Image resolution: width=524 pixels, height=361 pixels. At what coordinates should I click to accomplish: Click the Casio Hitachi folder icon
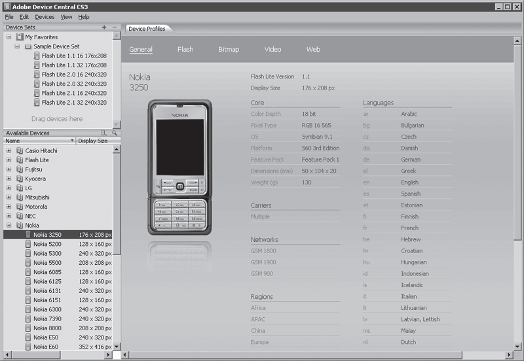[x=20, y=150]
